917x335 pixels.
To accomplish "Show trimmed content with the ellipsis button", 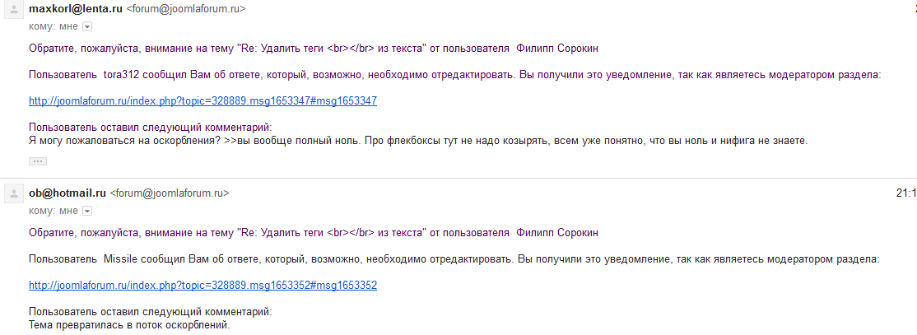I will pos(38,161).
